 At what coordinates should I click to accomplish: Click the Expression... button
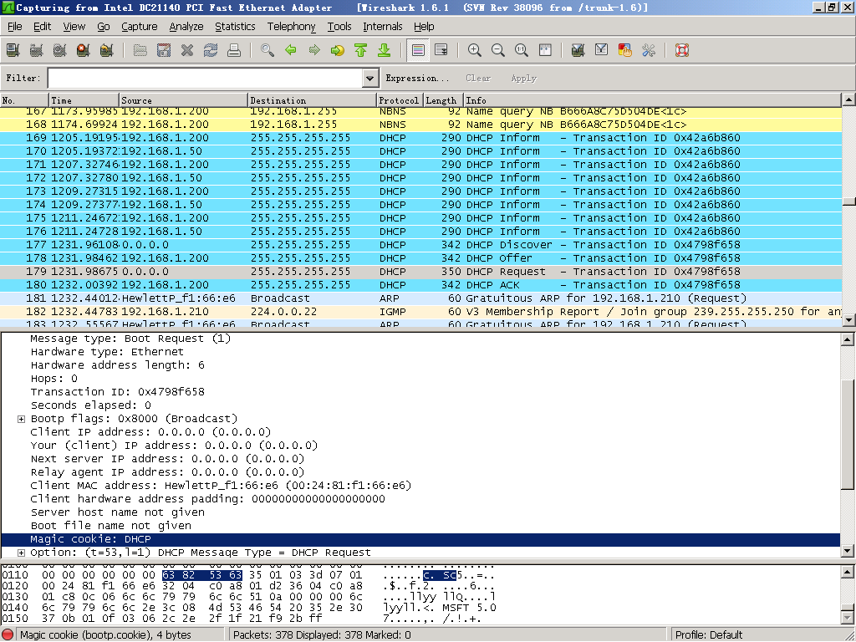(417, 78)
